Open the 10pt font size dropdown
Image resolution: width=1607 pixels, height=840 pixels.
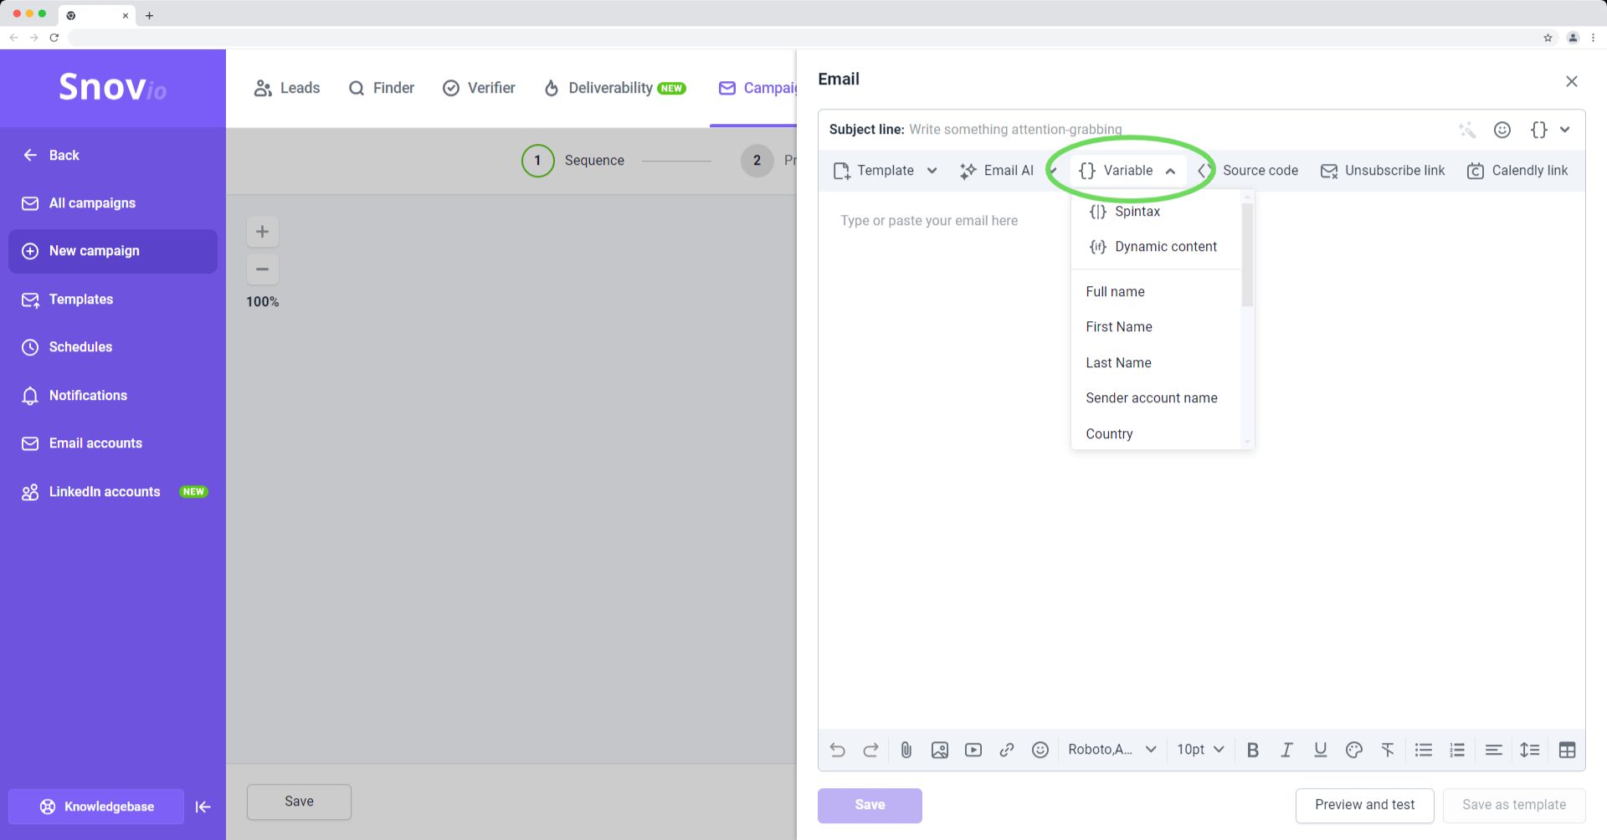[x=1200, y=750]
